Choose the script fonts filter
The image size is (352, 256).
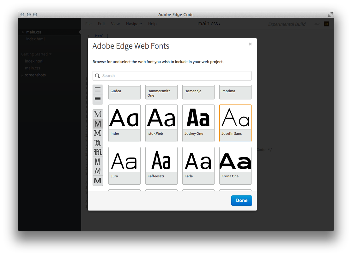(x=98, y=142)
